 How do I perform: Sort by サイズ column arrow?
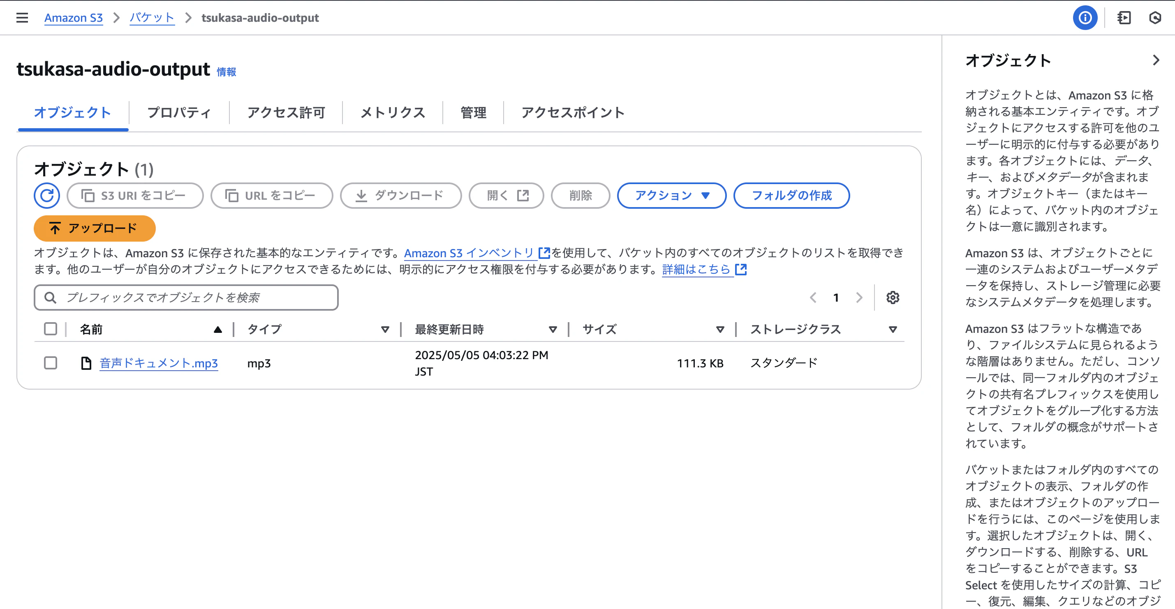720,329
